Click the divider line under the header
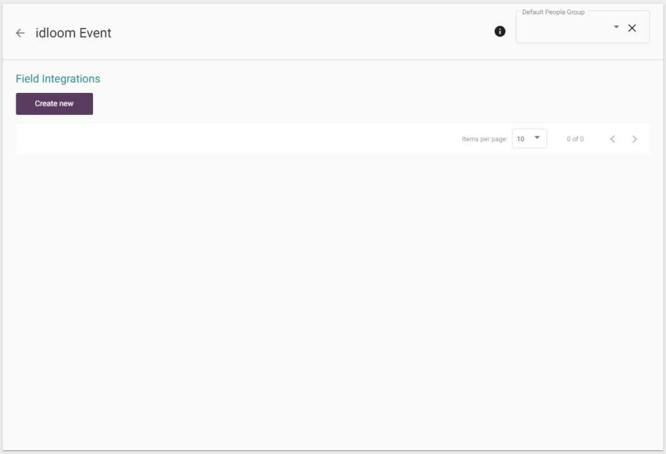The width and height of the screenshot is (666, 454). (325, 60)
